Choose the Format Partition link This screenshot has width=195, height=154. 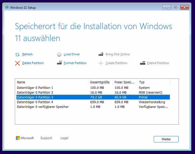[x=75, y=63]
